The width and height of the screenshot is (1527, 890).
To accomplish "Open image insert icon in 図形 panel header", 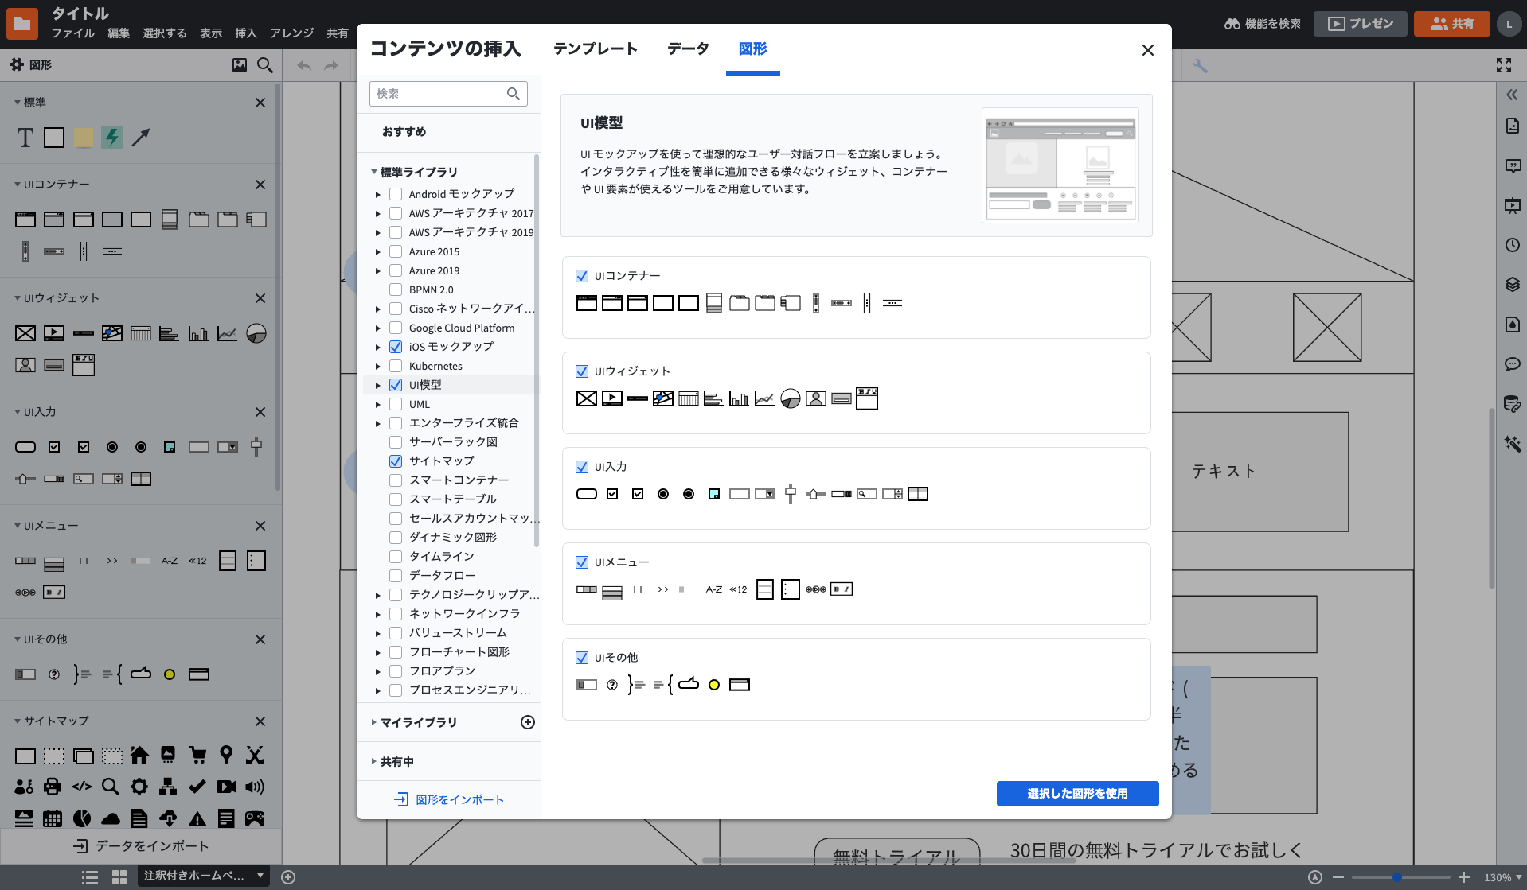I will 240,65.
